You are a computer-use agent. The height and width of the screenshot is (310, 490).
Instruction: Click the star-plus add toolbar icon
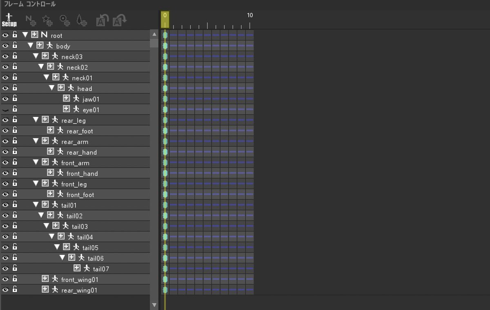[47, 20]
